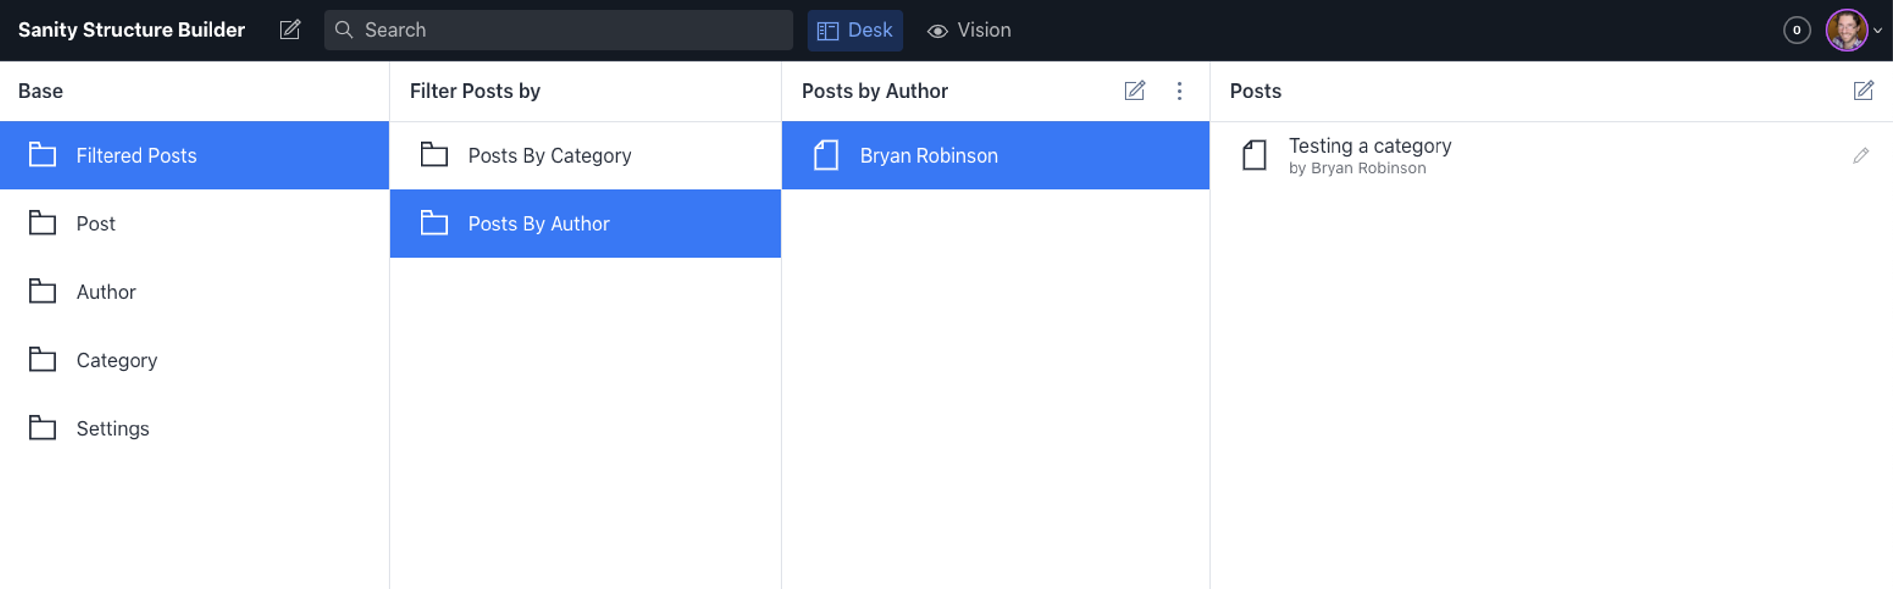Switch to the Desk tool tab
1893x589 pixels.
[x=855, y=30]
